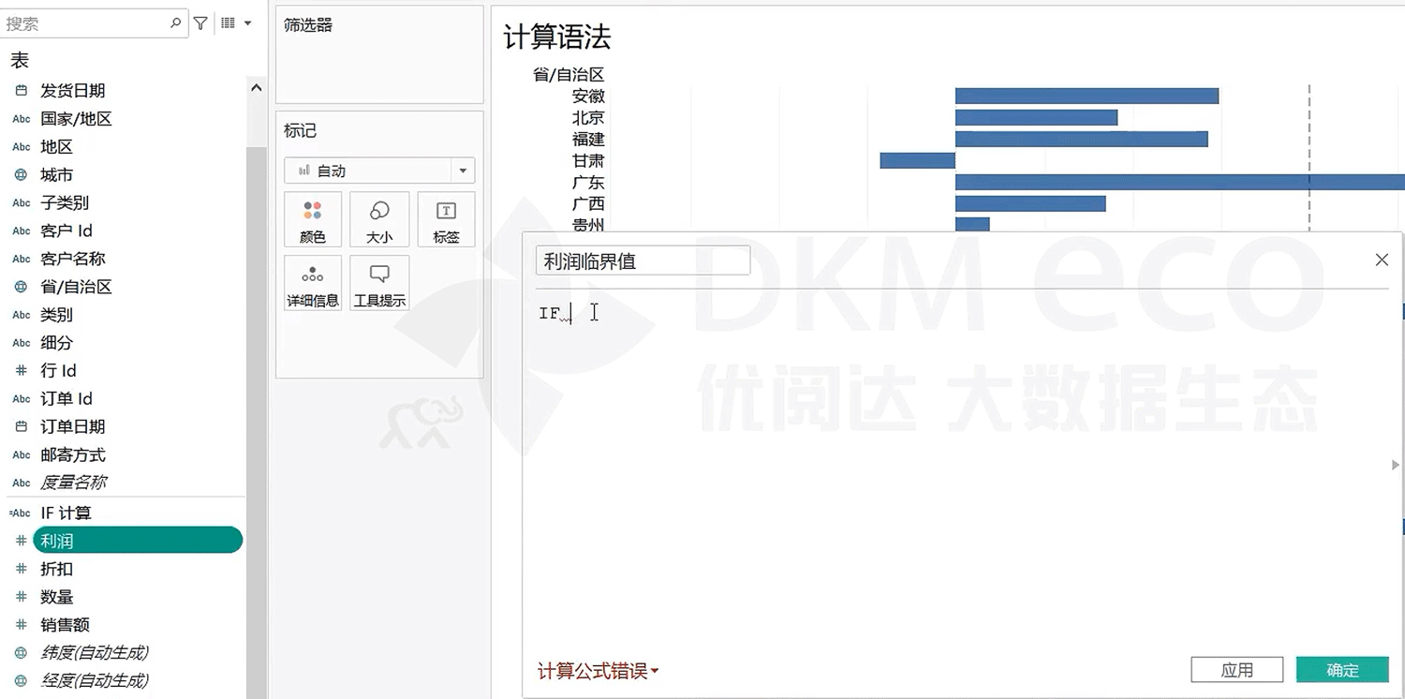1405x699 pixels.
Task: Click the 确定 confirm button
Action: click(x=1341, y=670)
